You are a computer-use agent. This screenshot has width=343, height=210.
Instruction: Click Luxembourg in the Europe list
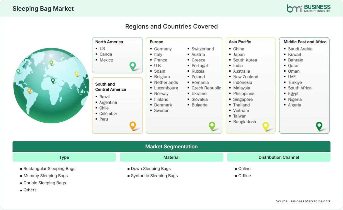coord(166,88)
